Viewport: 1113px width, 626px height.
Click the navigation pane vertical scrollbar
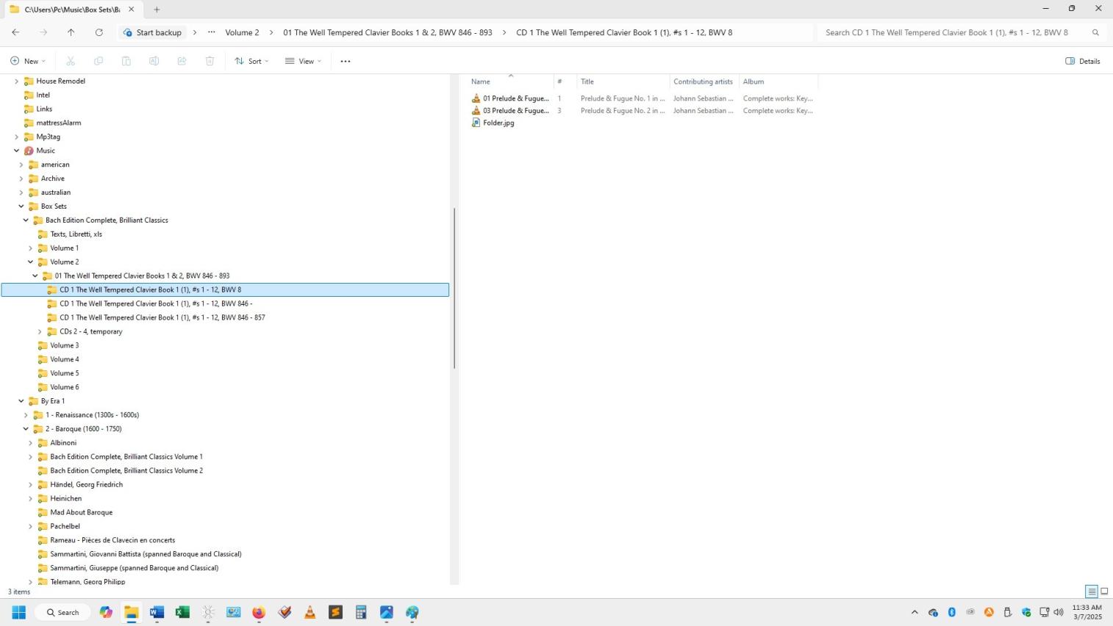point(454,287)
